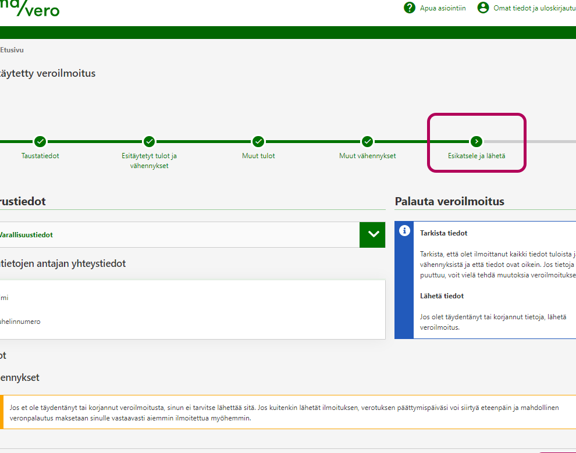Expand Varallisuustiedot with the green chevron button

[x=372, y=234]
